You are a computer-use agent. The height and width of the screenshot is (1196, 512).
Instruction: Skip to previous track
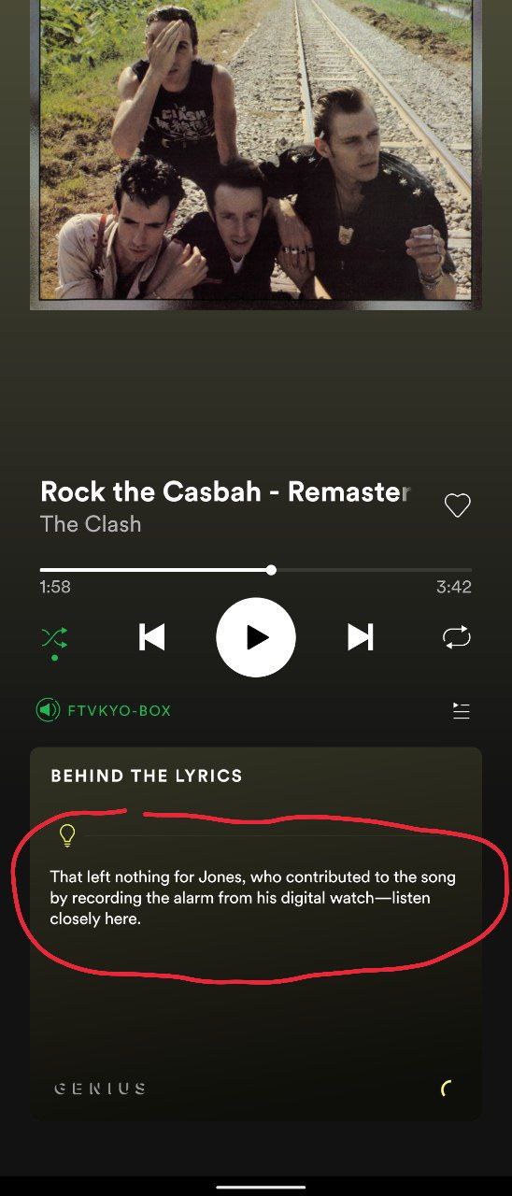click(151, 637)
